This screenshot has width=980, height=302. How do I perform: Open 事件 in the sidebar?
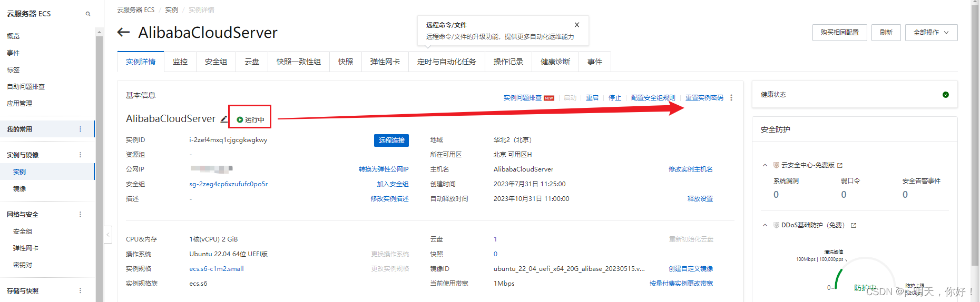[x=13, y=53]
